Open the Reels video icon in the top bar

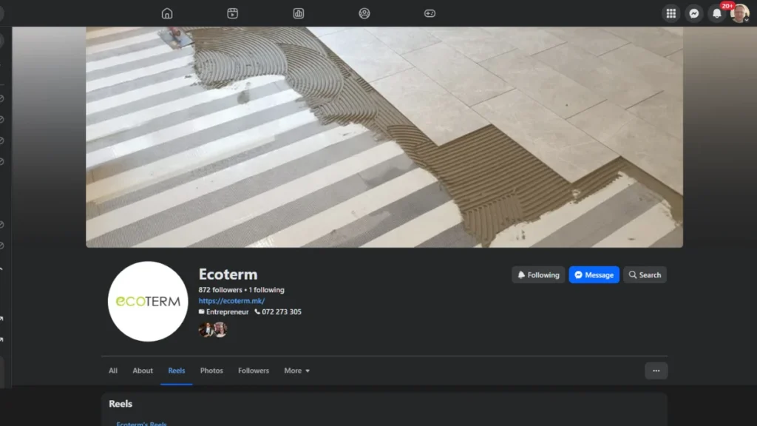point(233,13)
